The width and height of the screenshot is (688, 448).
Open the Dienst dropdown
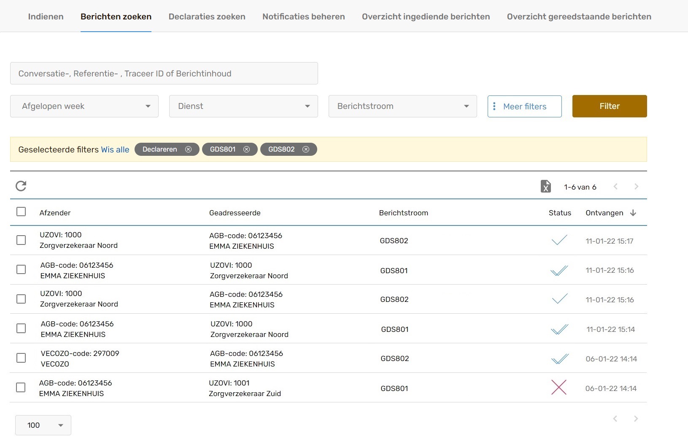click(x=243, y=106)
